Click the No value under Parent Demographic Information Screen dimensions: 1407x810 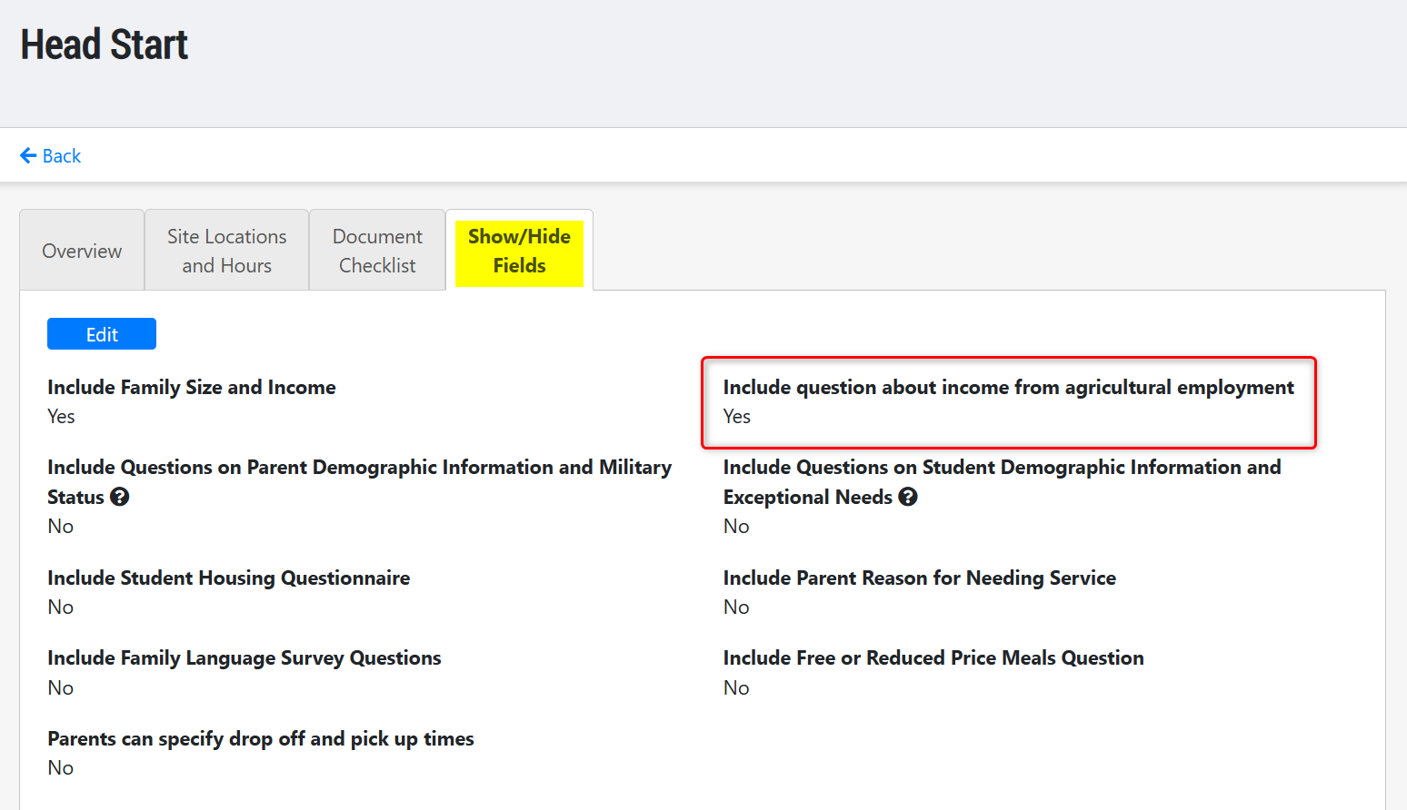click(x=61, y=526)
